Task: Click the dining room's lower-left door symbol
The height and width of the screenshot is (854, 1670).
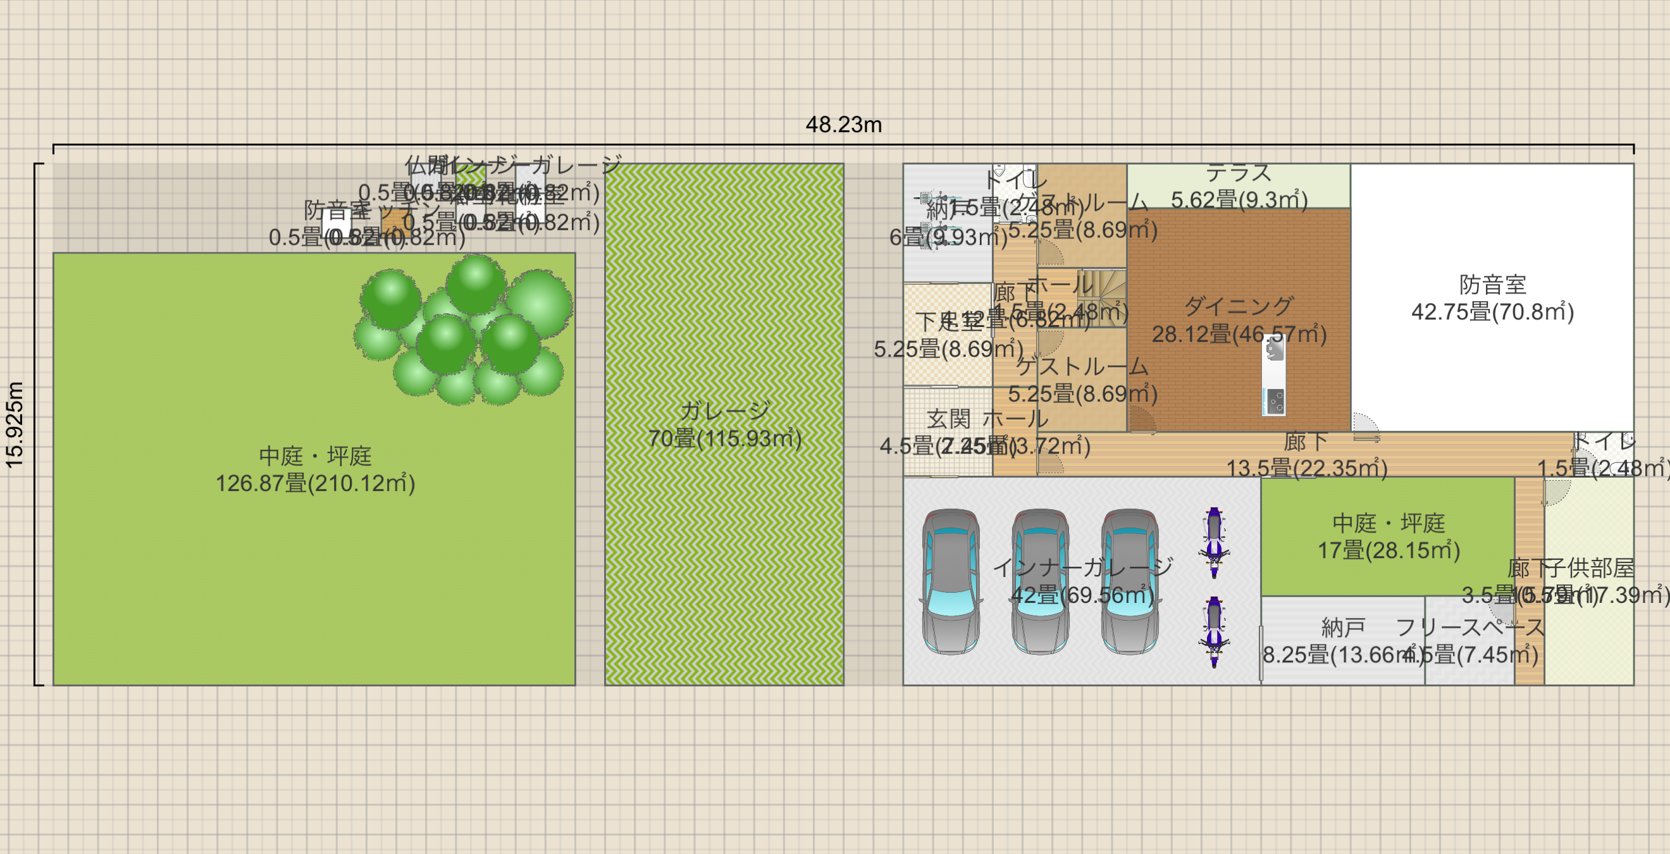Action: [x=1142, y=419]
